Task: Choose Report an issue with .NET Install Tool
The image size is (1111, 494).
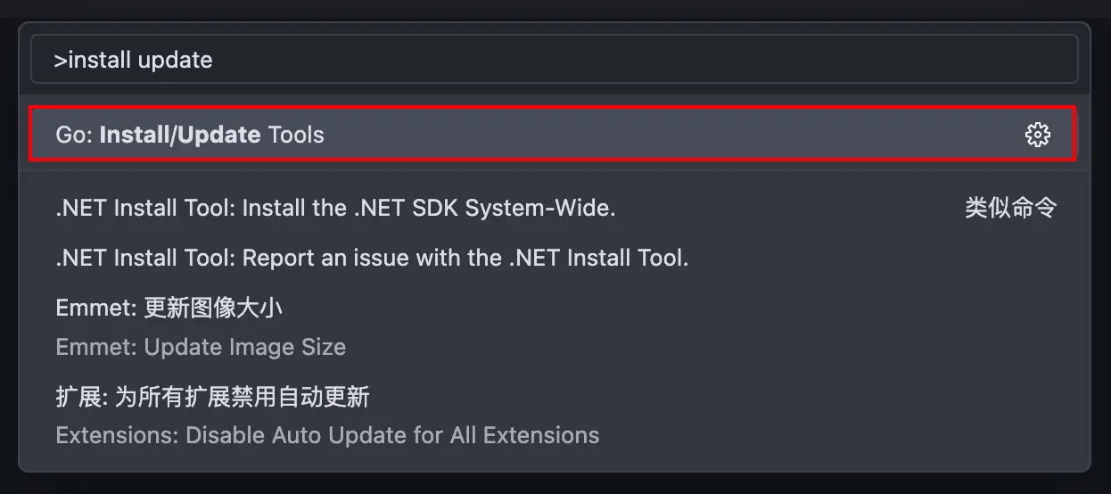Action: coord(372,259)
